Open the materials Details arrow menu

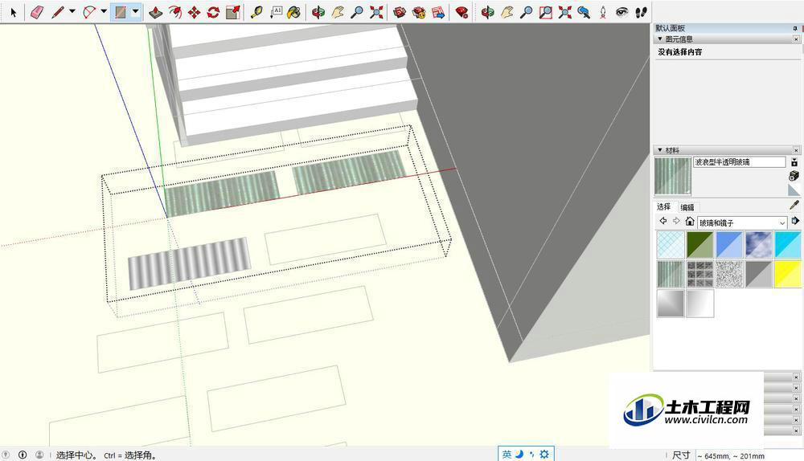795,221
